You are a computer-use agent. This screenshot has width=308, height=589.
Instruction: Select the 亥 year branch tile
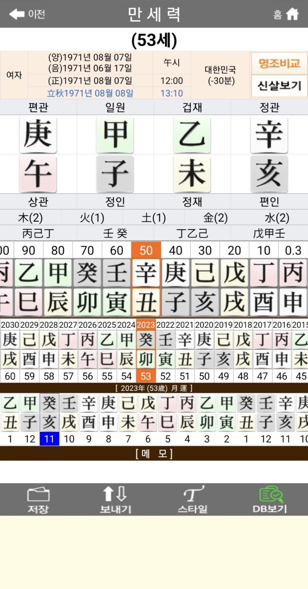pyautogui.click(x=269, y=174)
